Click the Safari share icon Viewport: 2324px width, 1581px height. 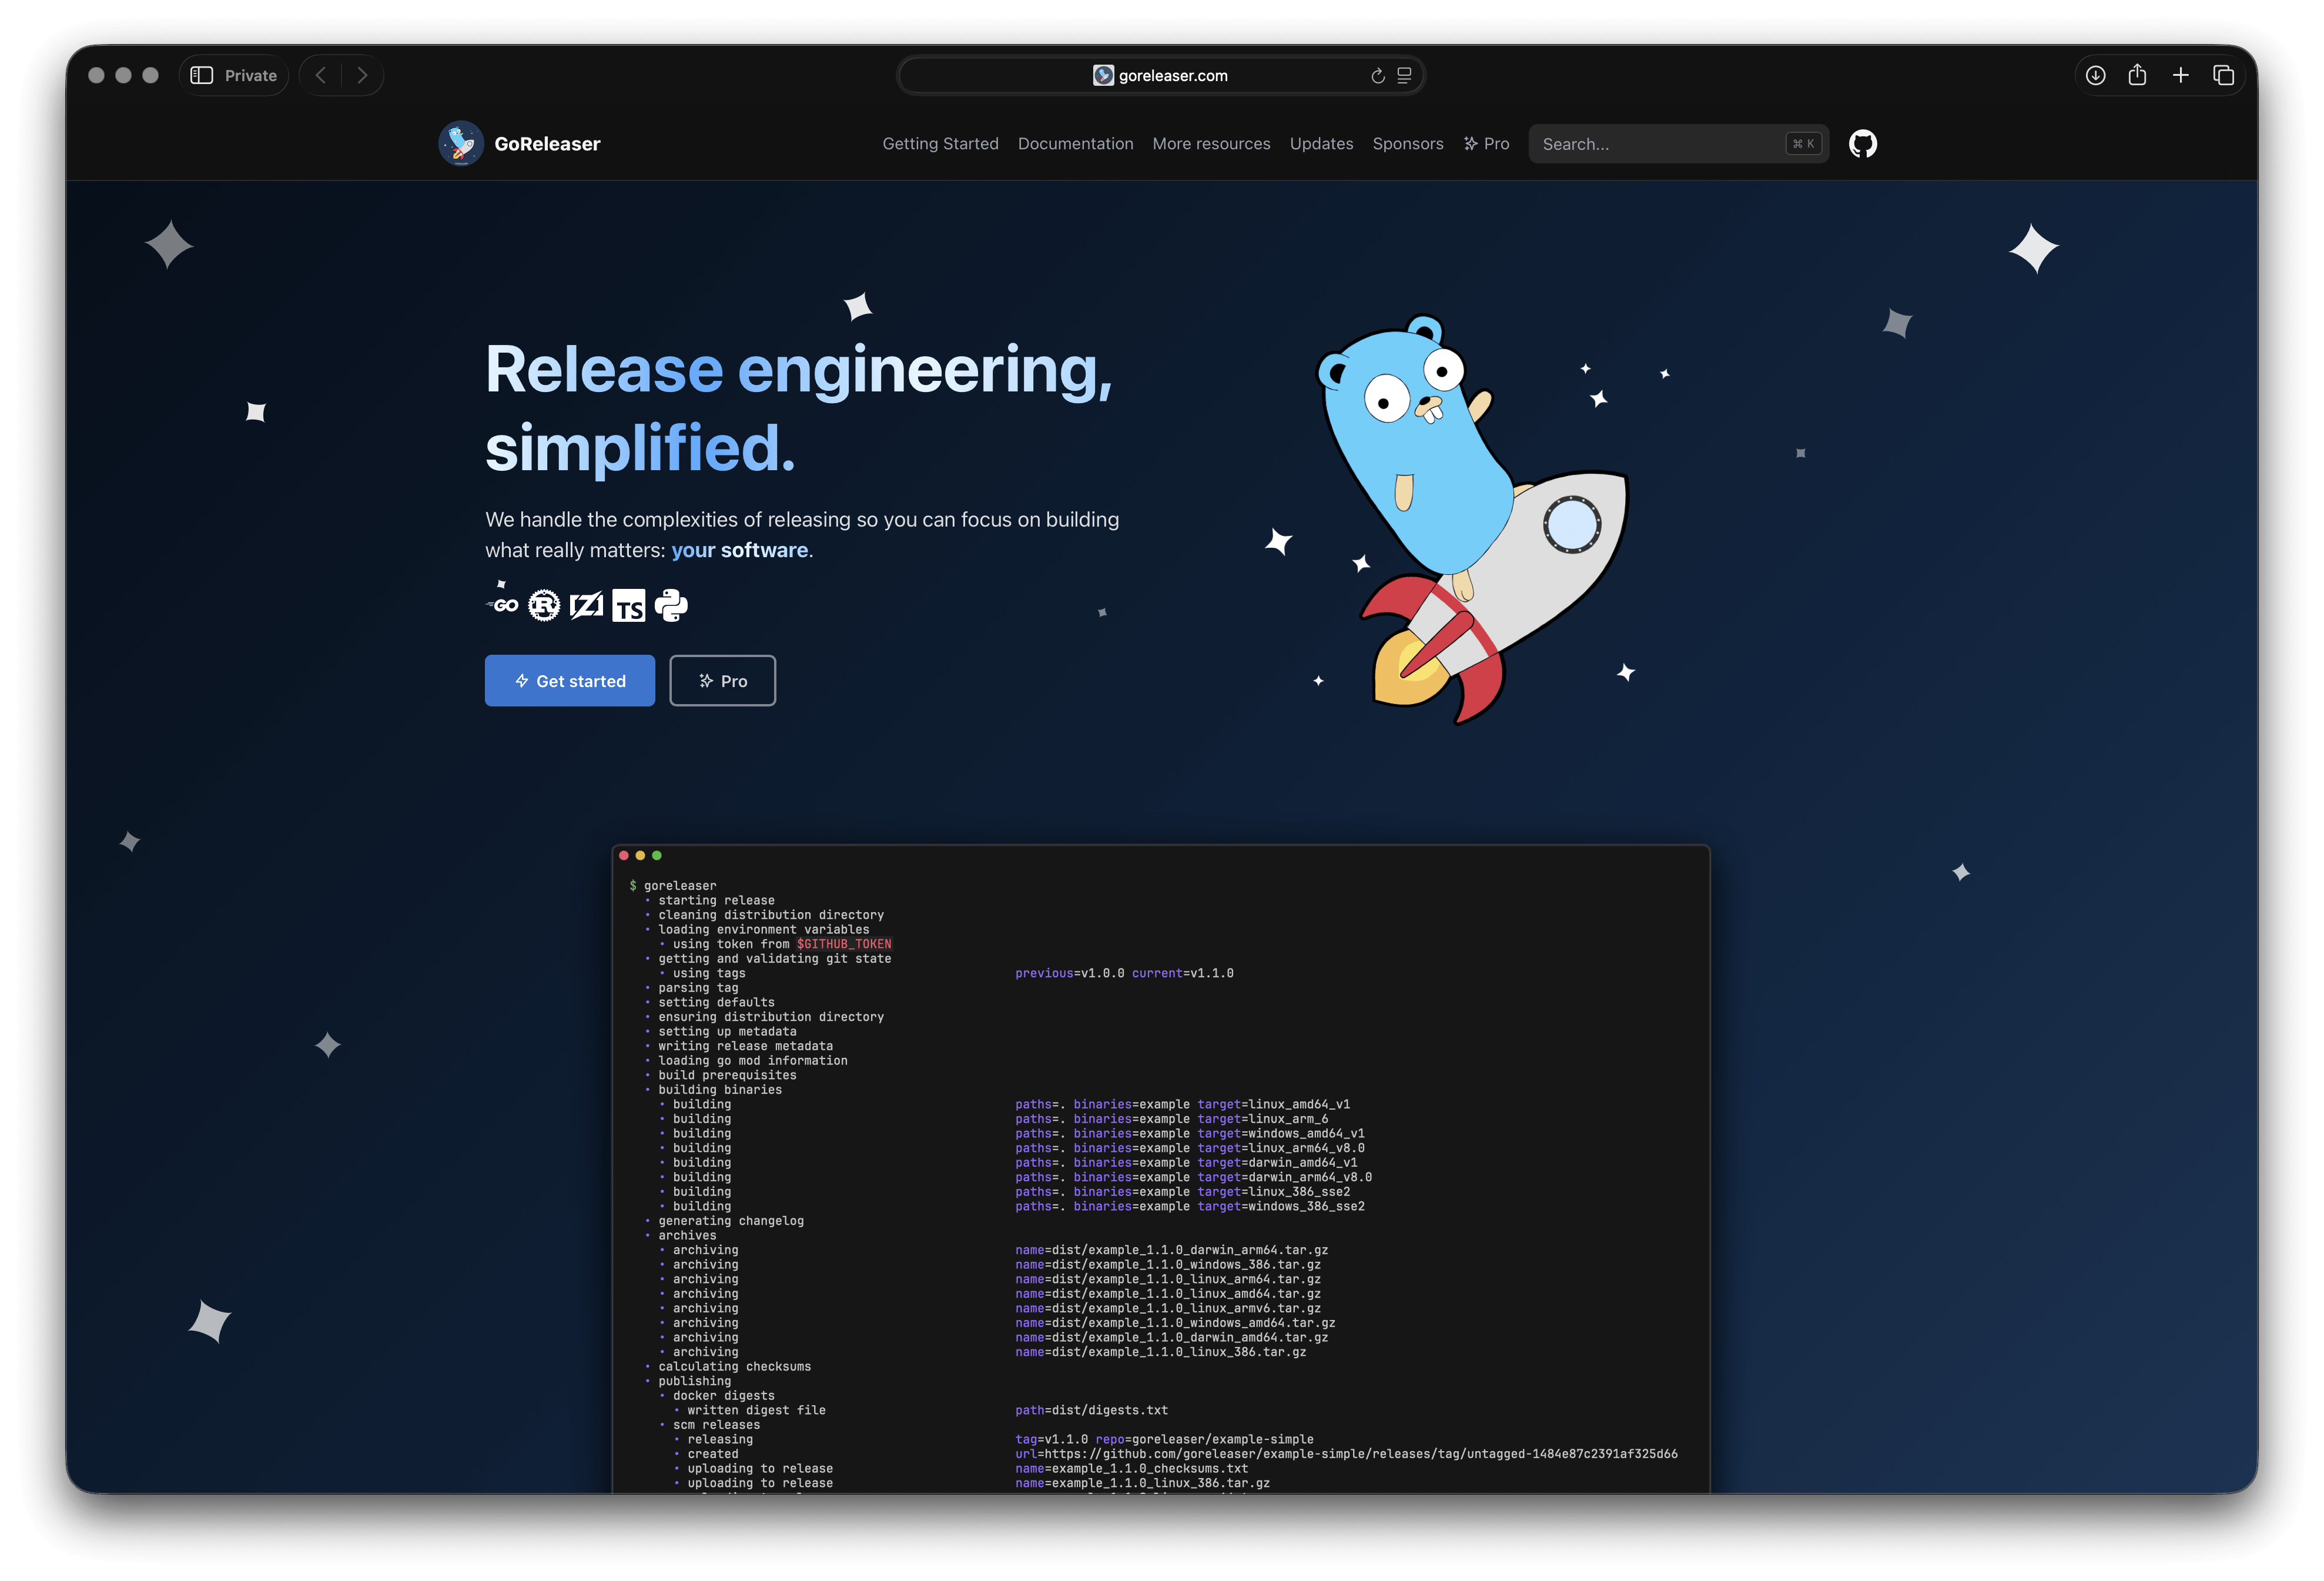[x=2137, y=76]
